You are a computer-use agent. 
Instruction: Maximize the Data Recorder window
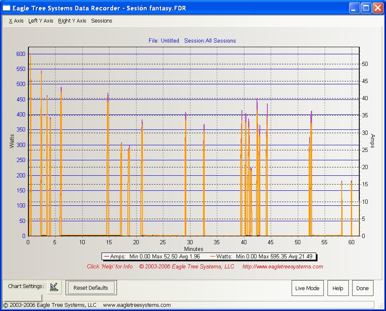[366, 8]
